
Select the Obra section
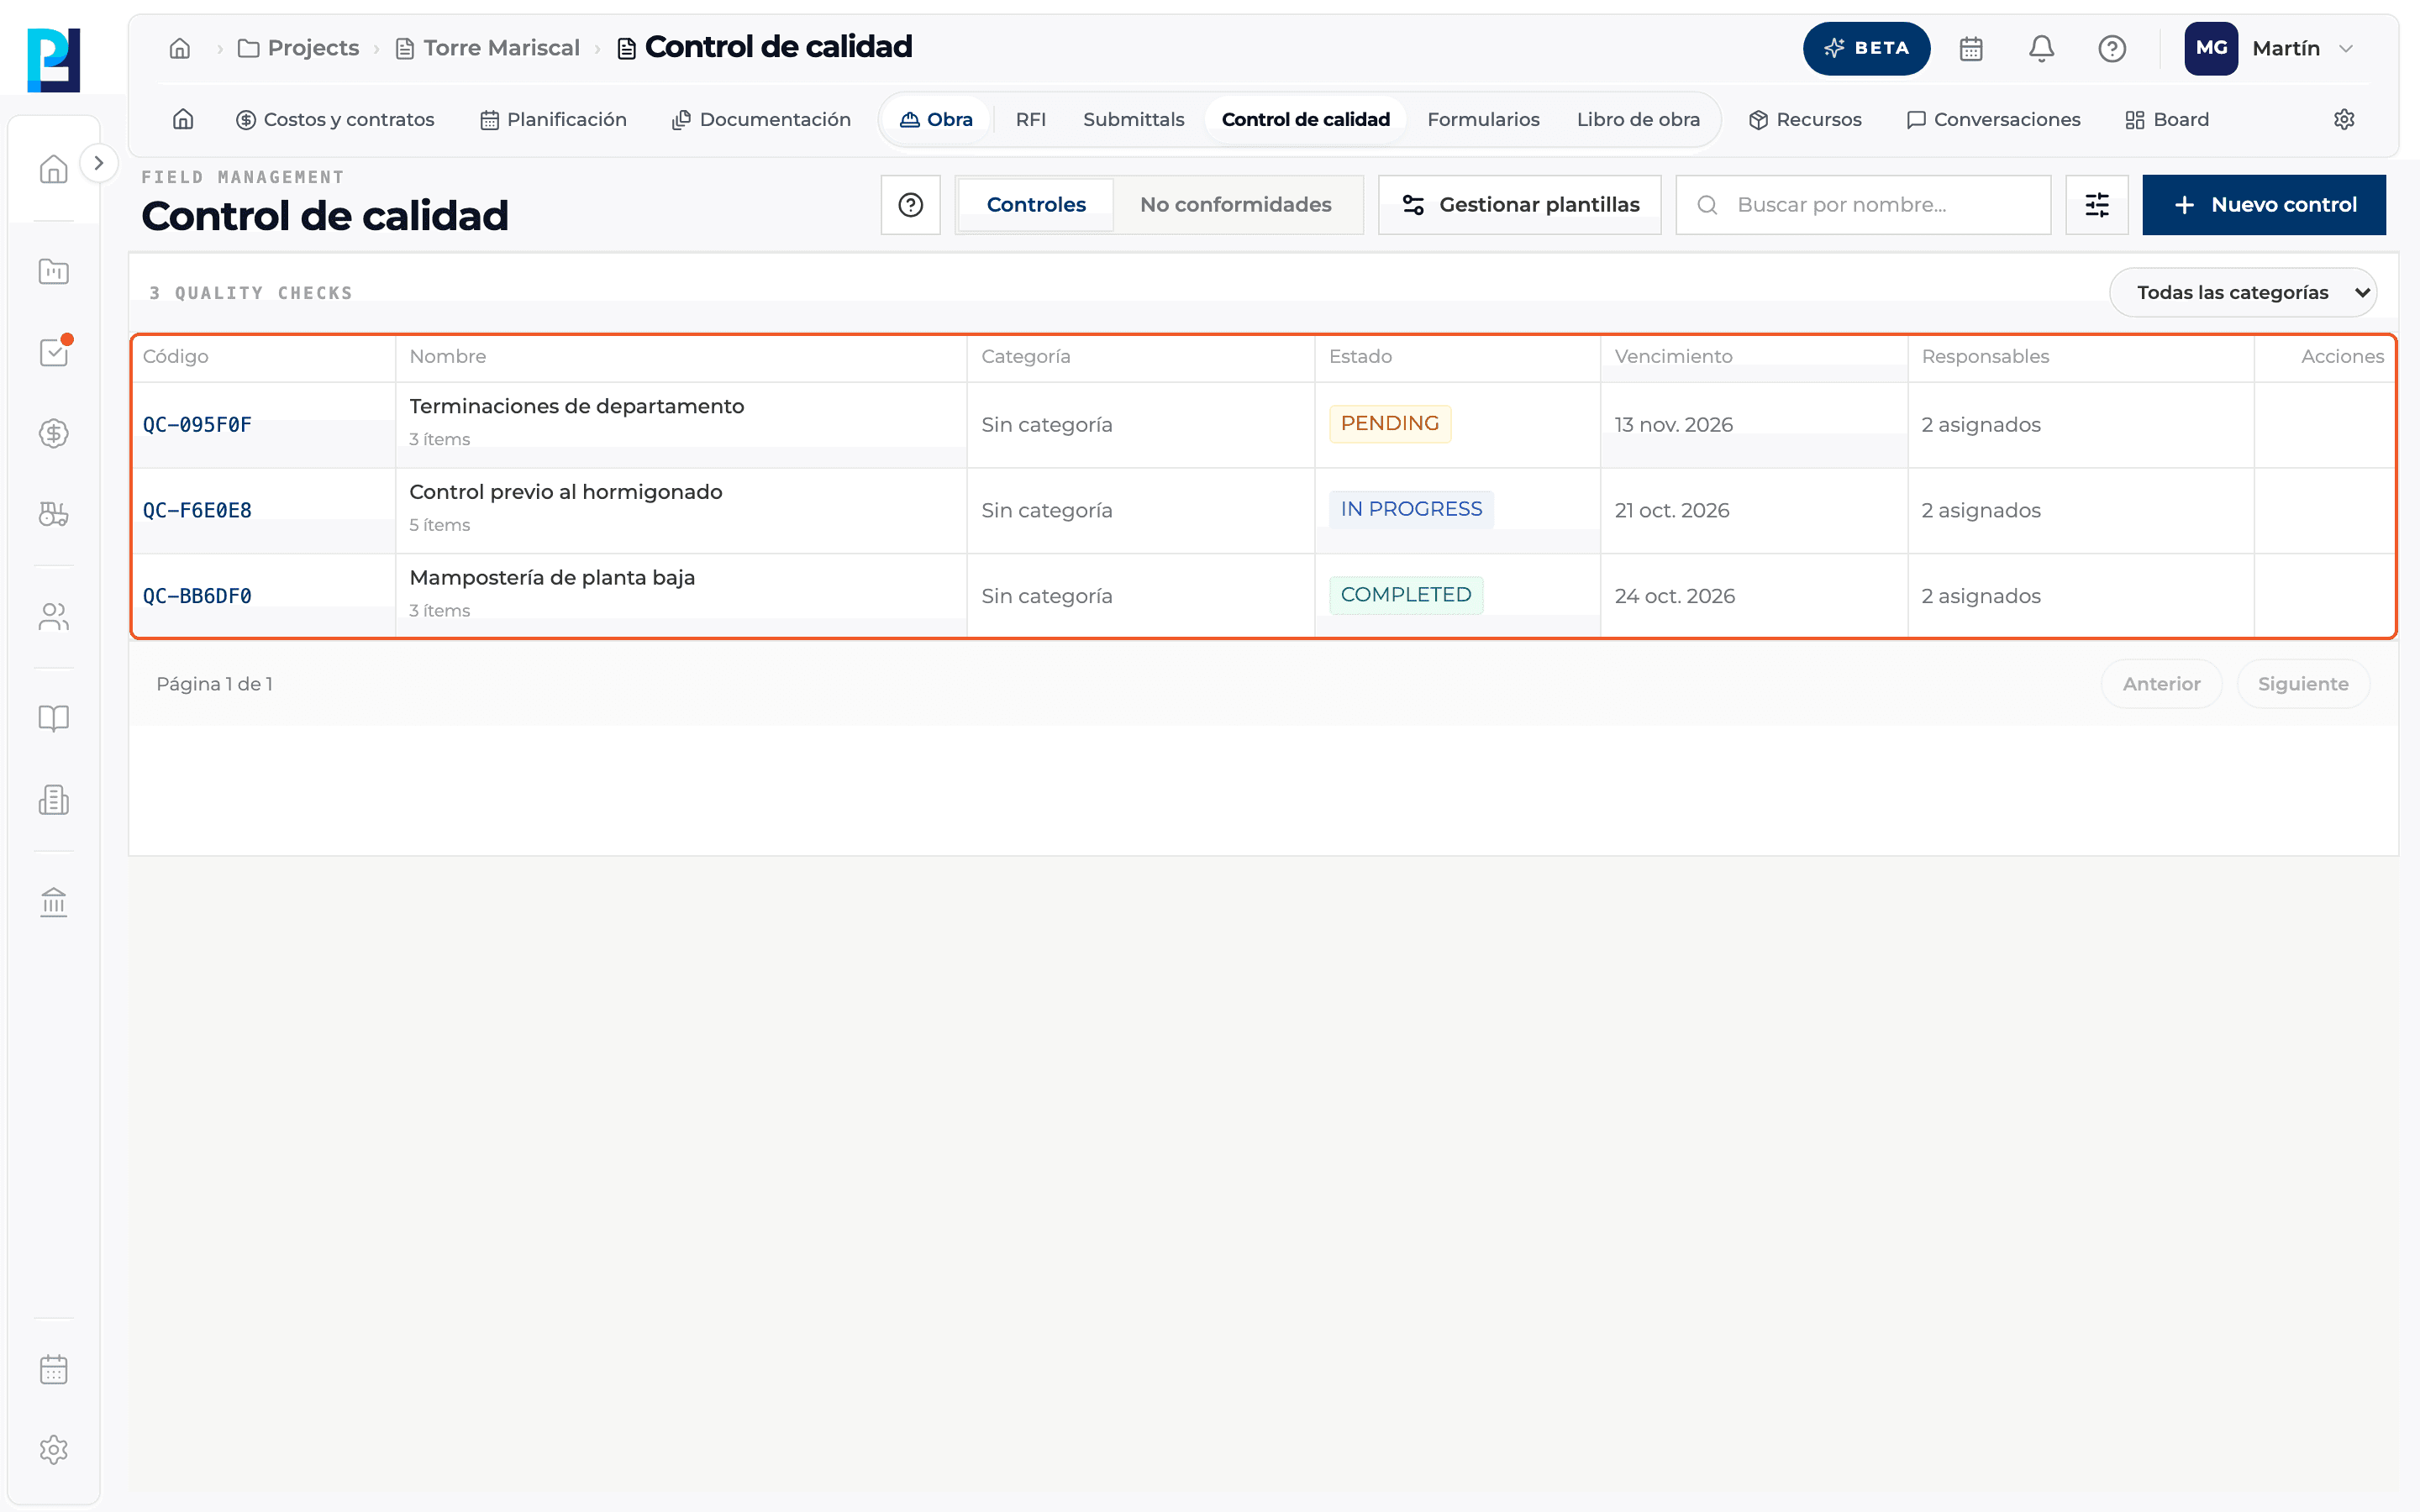click(936, 119)
